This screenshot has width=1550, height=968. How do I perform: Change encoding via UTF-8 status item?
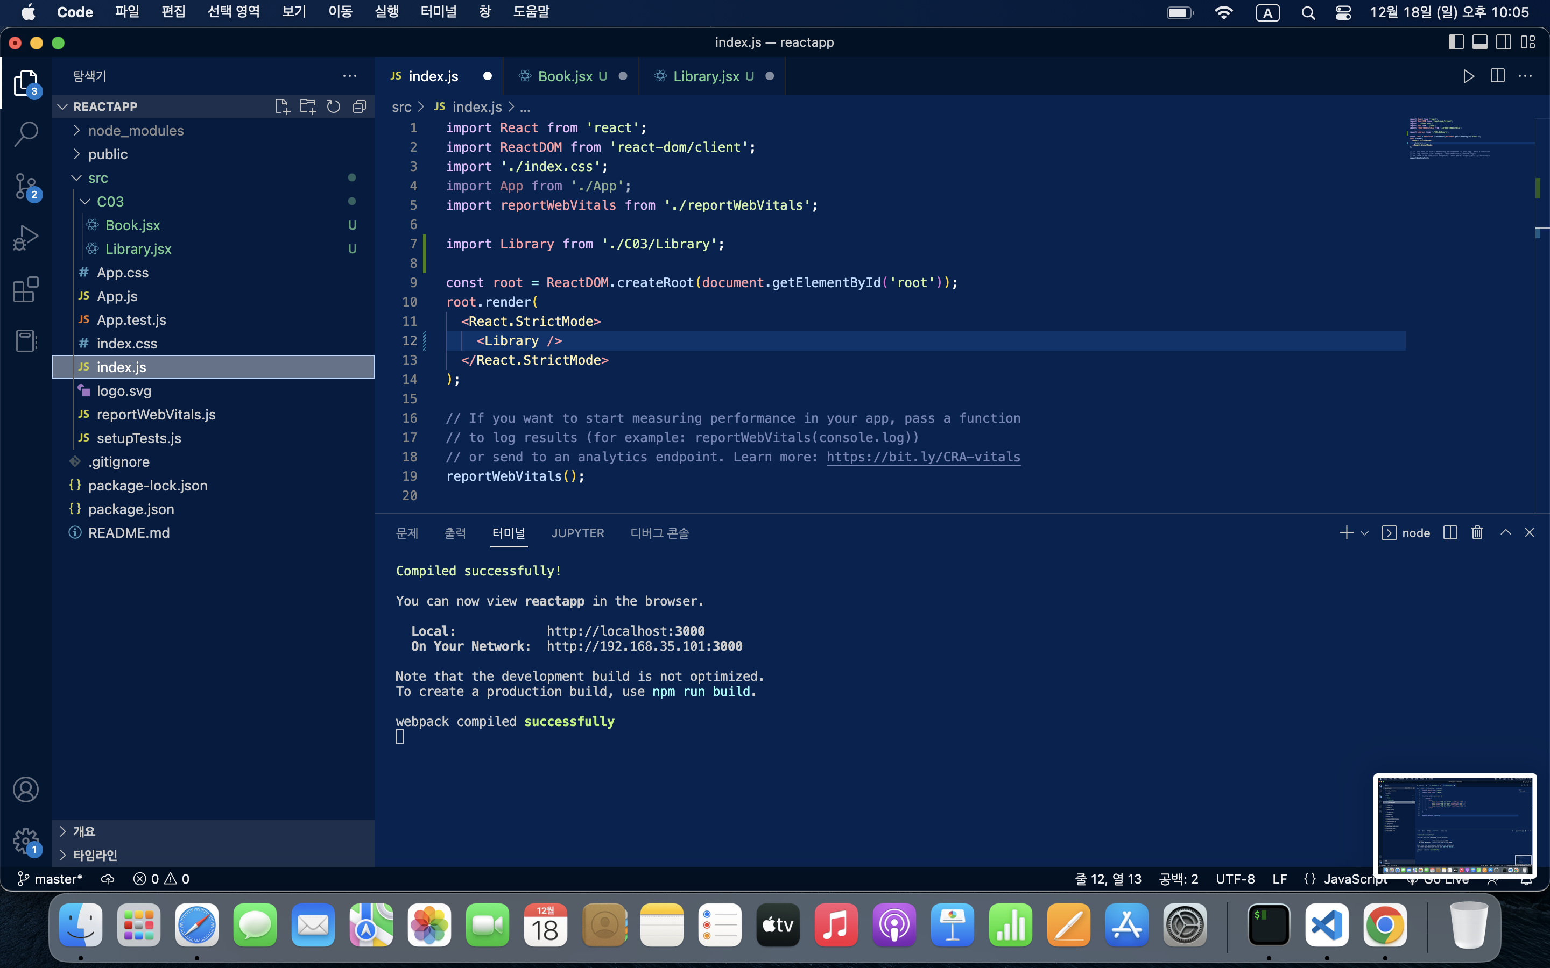tap(1236, 879)
